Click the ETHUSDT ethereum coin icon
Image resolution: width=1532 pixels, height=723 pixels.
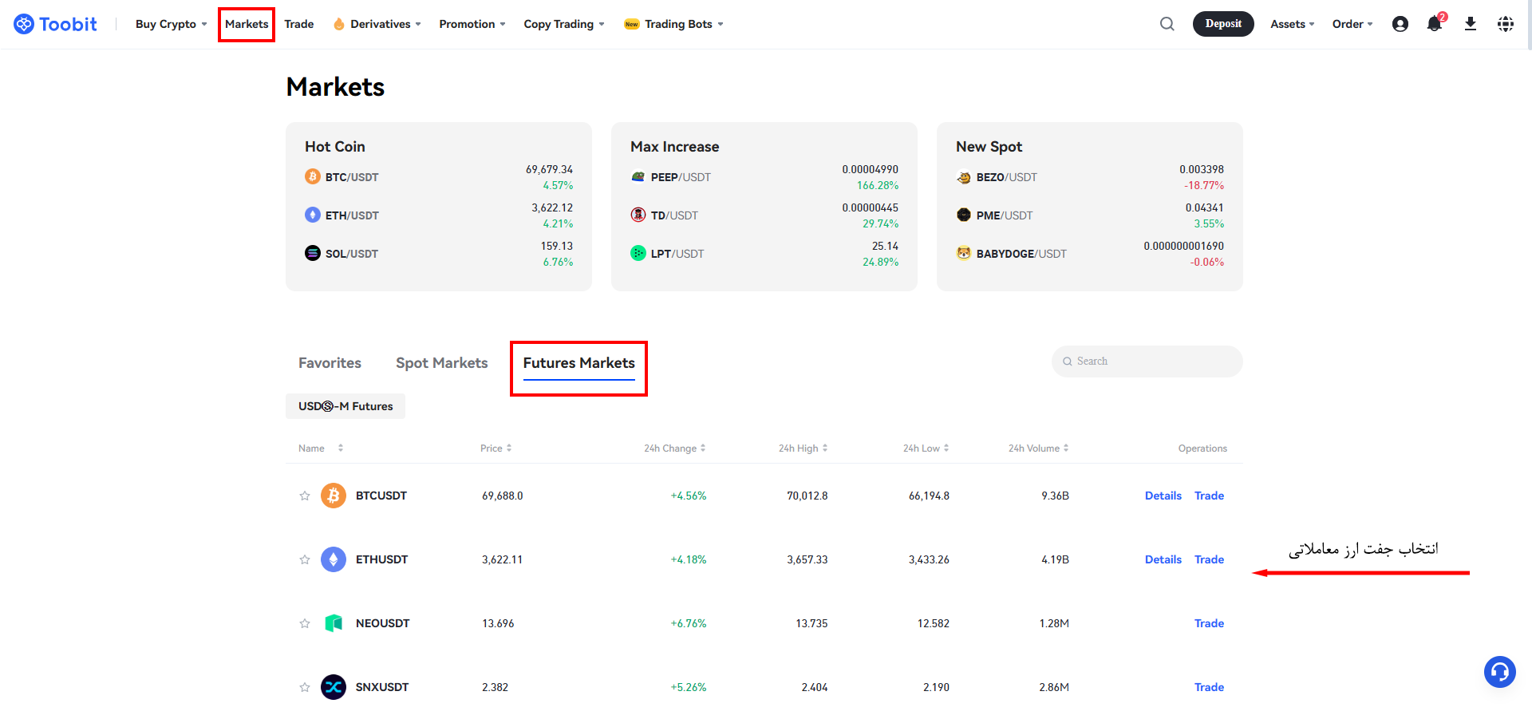(x=334, y=559)
